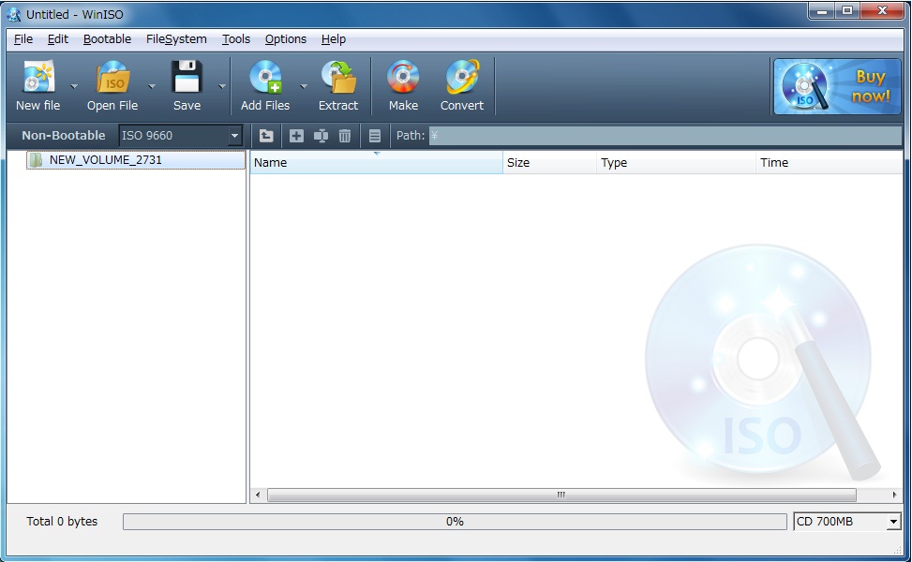
Task: Sort the file list by the Type column
Action: [677, 163]
